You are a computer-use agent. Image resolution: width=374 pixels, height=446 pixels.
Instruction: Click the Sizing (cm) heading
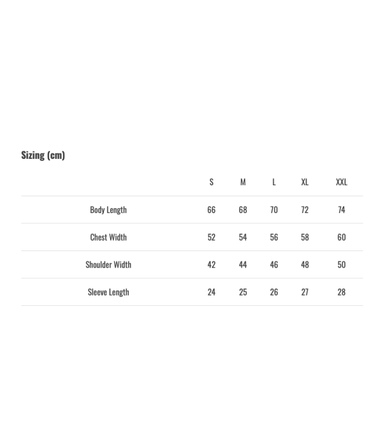coord(43,155)
